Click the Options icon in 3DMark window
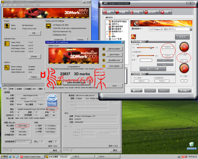198x159 pixels. (7, 68)
